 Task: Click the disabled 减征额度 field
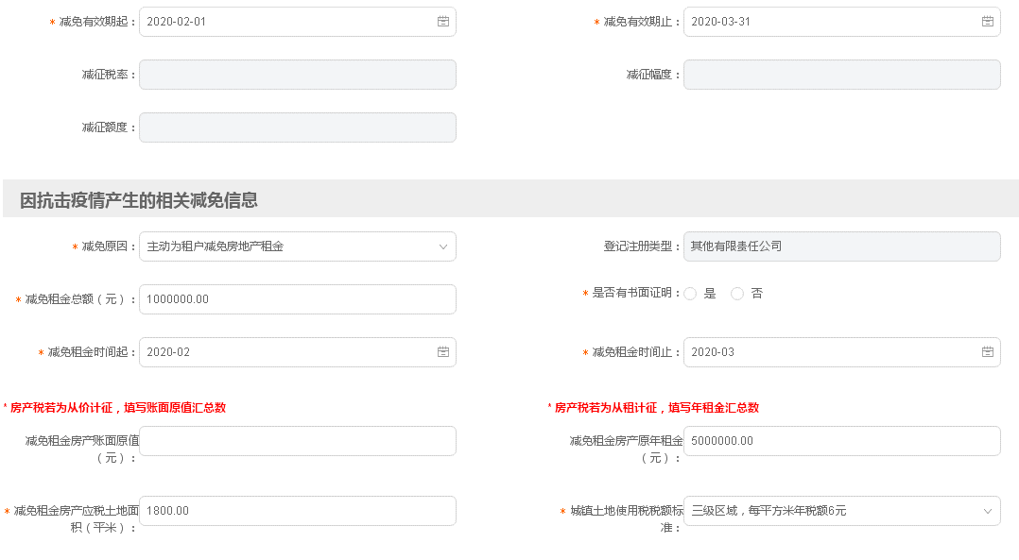pyautogui.click(x=297, y=127)
